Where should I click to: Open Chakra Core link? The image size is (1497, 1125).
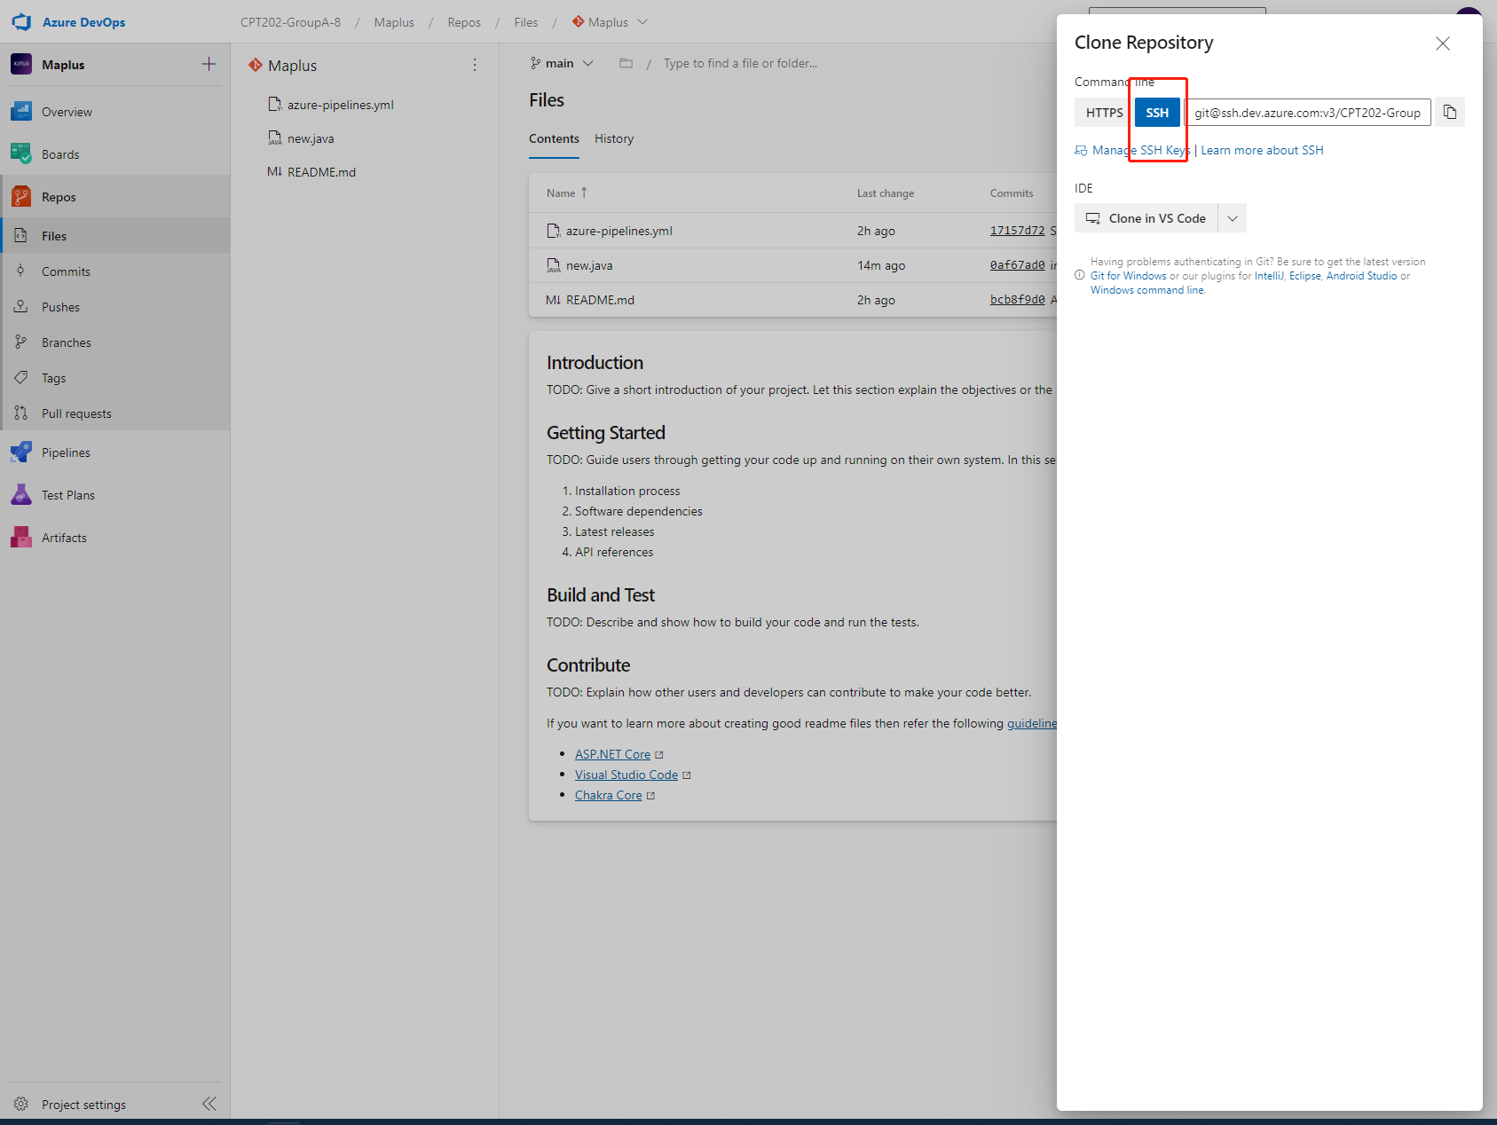point(608,795)
